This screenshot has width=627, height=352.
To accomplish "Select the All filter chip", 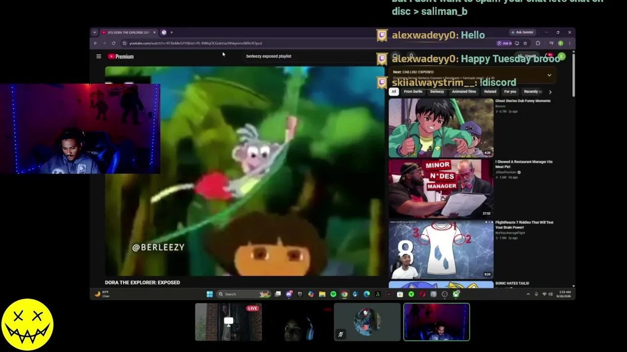I will point(393,91).
